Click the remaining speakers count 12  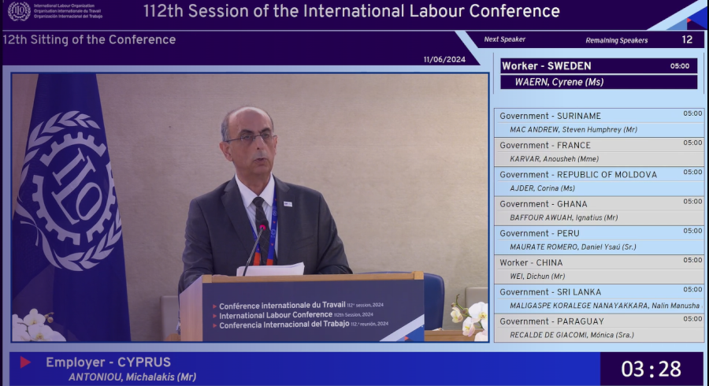click(687, 39)
